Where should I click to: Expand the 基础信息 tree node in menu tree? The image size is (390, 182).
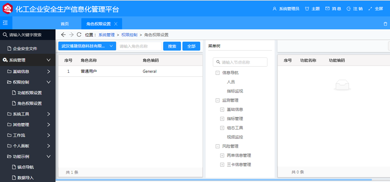[222, 109]
